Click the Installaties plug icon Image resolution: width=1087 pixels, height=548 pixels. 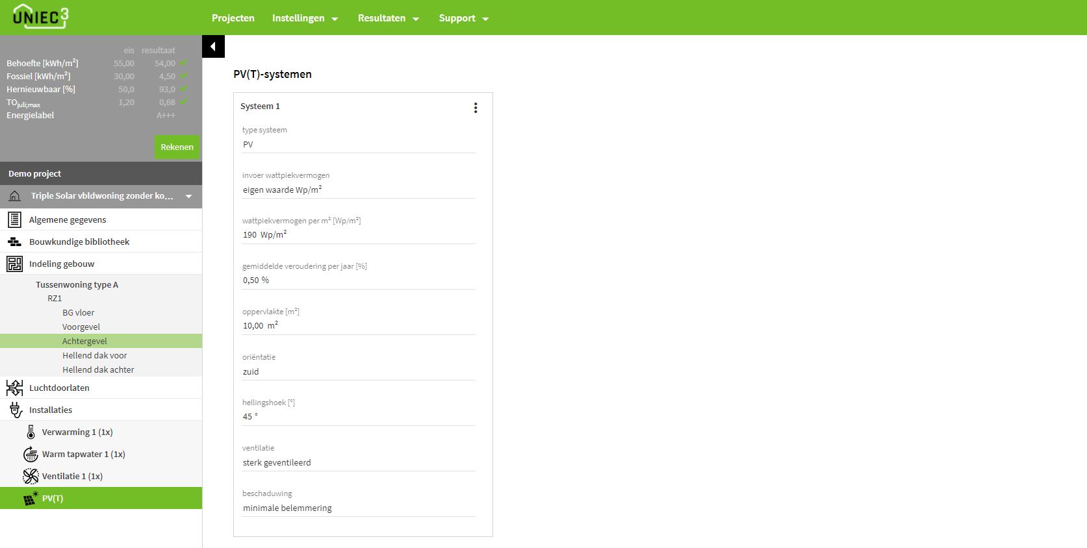(16, 410)
